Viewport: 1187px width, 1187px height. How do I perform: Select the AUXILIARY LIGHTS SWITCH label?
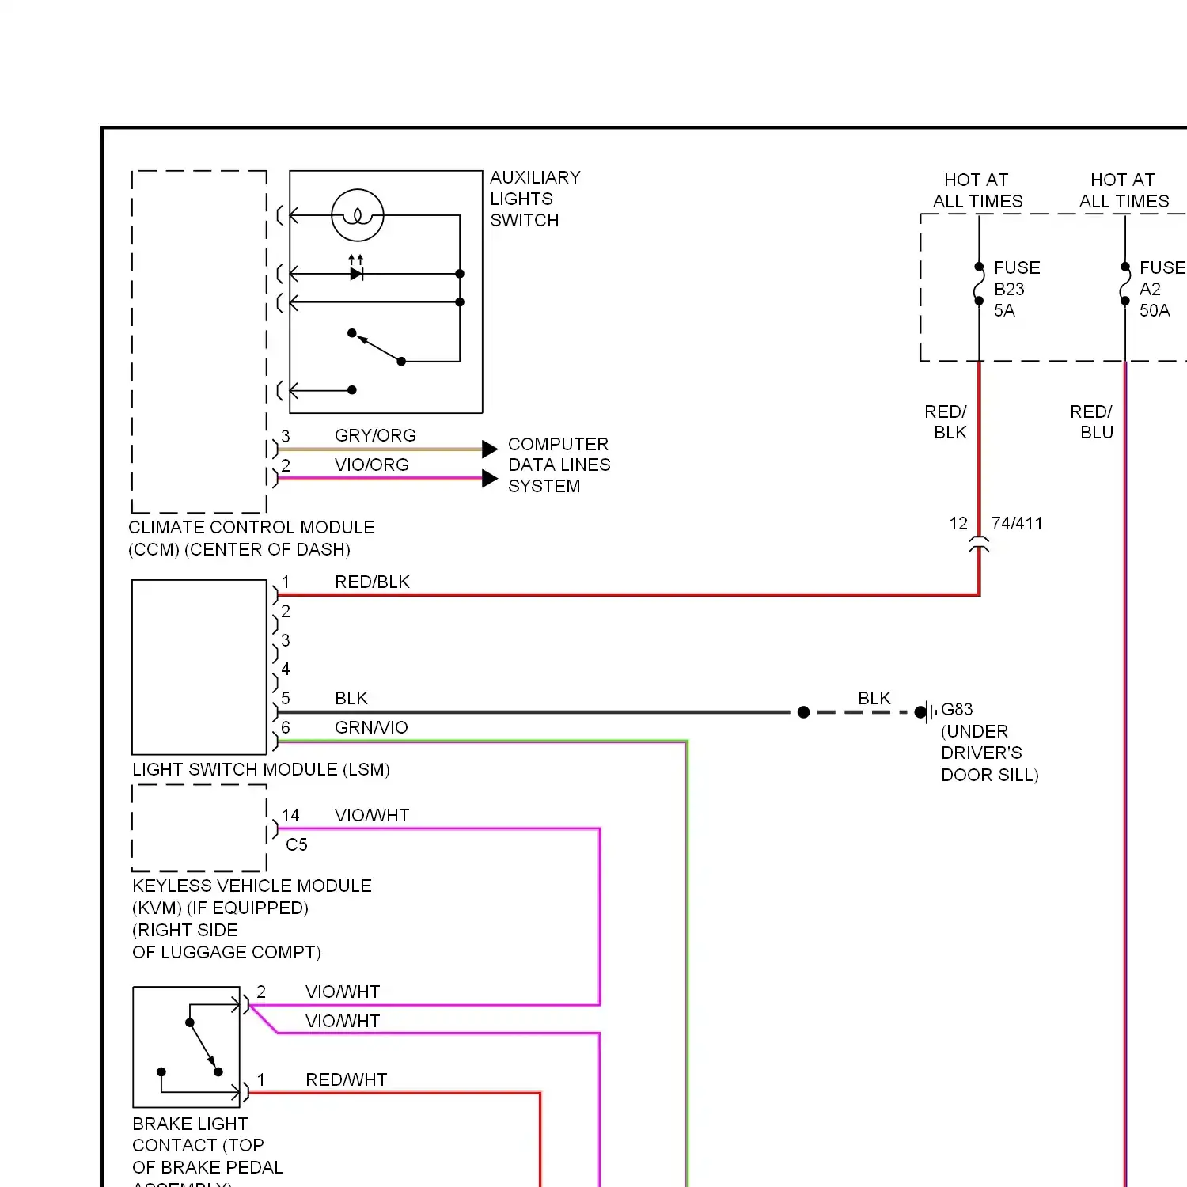click(x=535, y=199)
